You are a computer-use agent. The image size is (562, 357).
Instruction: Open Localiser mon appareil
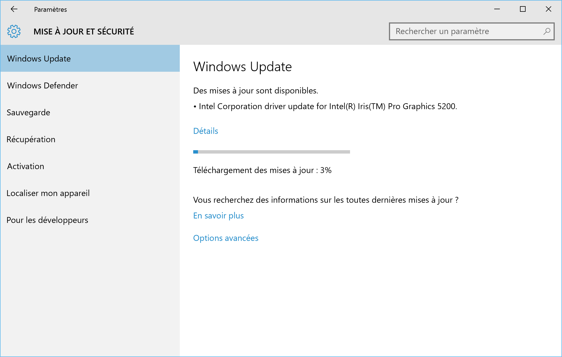90,193
